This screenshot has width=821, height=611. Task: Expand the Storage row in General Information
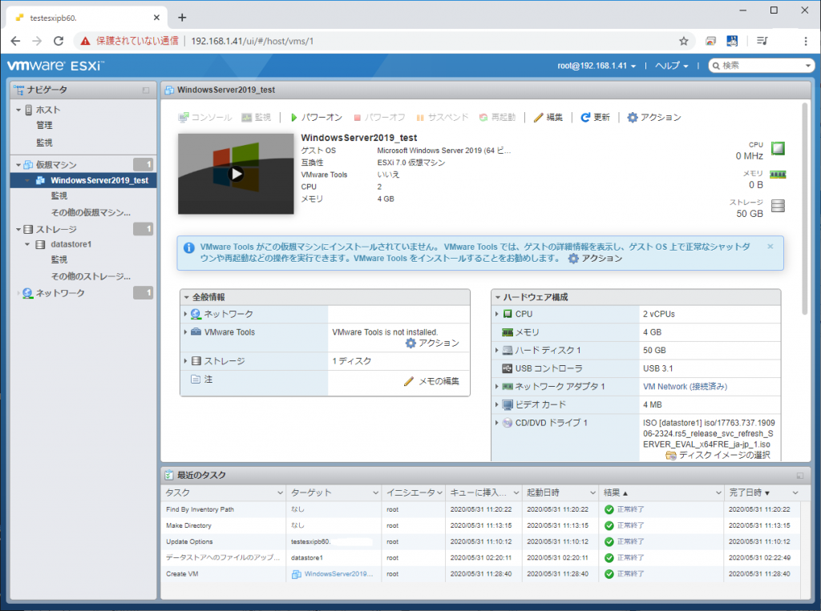tap(185, 361)
